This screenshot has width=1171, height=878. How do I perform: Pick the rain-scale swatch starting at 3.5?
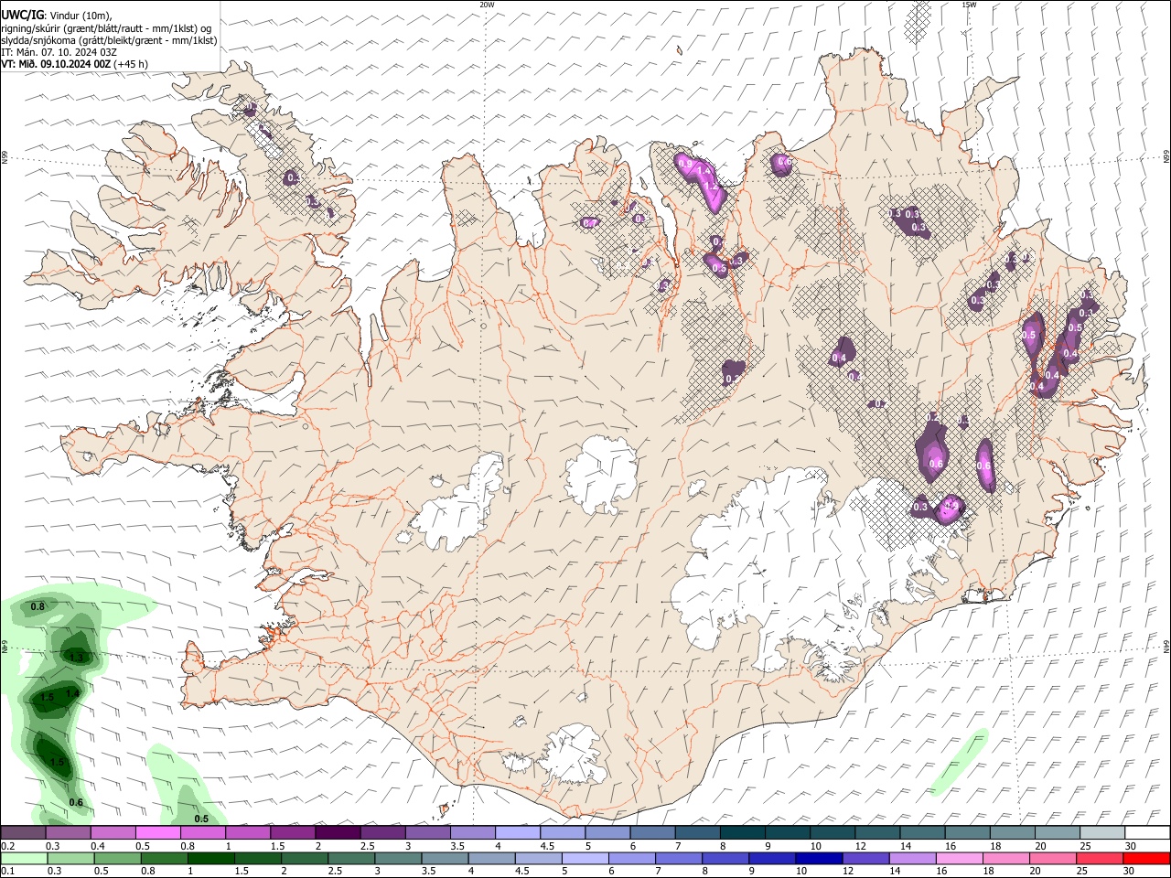[x=445, y=858]
